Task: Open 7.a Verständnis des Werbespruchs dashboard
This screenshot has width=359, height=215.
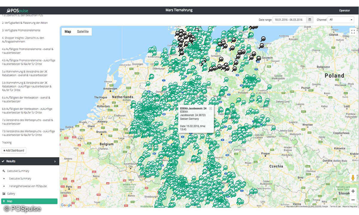Action: coord(28,122)
